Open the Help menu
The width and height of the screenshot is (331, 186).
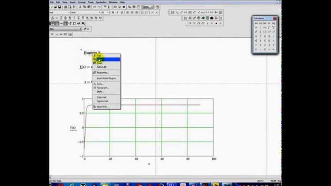point(122,2)
